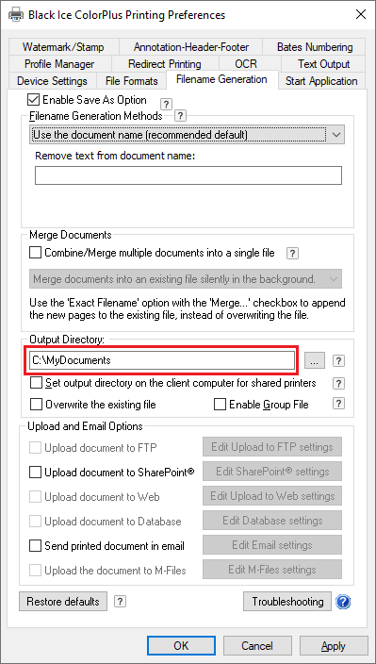Click the blue help icon beside Troubleshooting

click(x=343, y=602)
